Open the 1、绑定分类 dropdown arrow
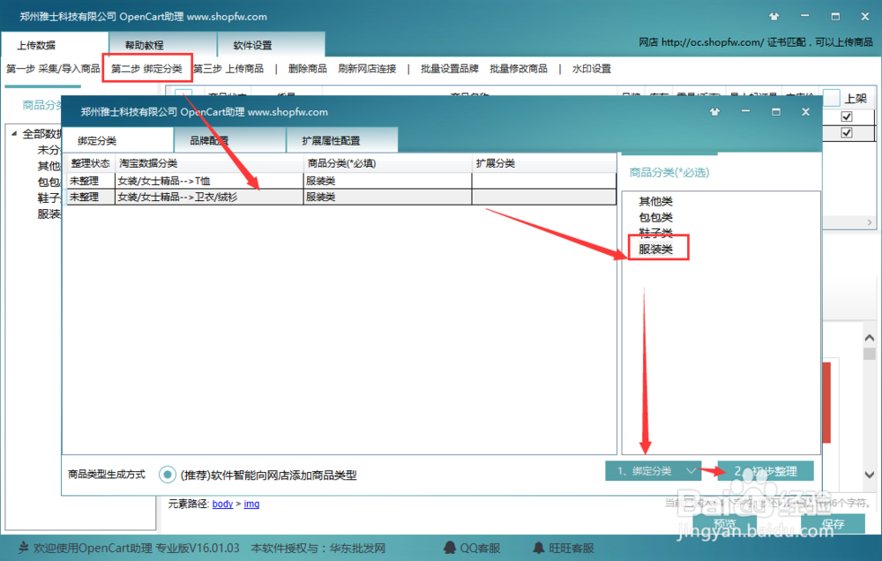Screen dimensions: 882x561 [x=691, y=472]
